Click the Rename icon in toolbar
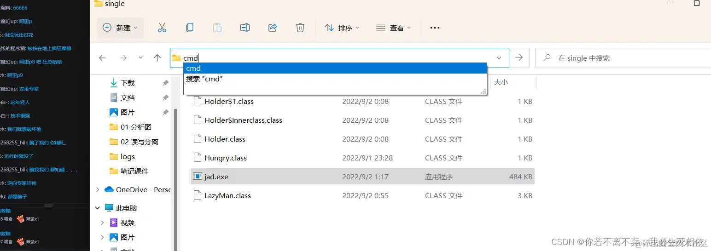 (245, 28)
